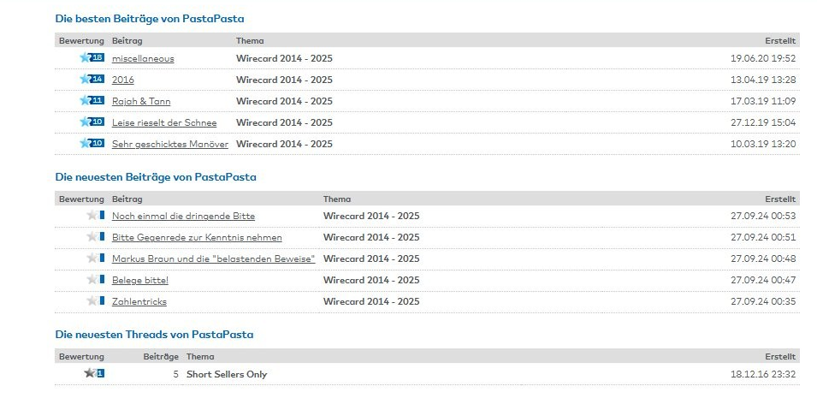Click the star rating for 'Rajah & Tann'
The width and height of the screenshot is (817, 410).
(x=86, y=101)
